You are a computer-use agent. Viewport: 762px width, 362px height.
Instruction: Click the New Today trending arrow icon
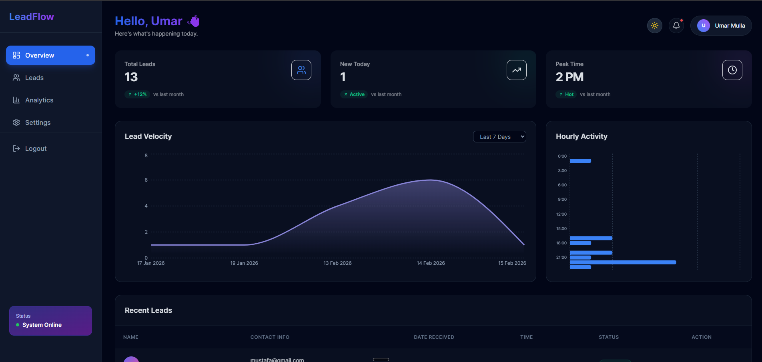click(x=517, y=70)
